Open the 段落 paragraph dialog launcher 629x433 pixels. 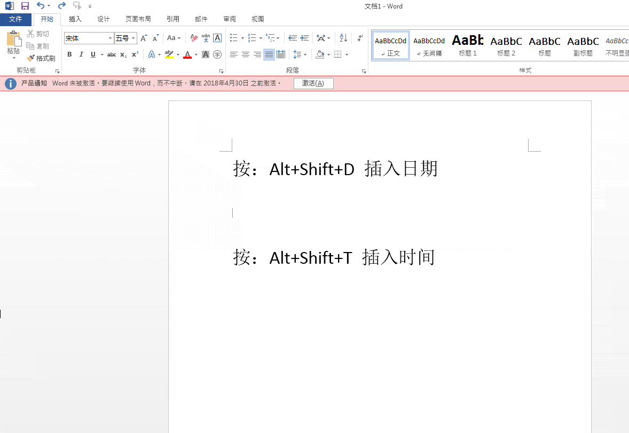(x=364, y=72)
